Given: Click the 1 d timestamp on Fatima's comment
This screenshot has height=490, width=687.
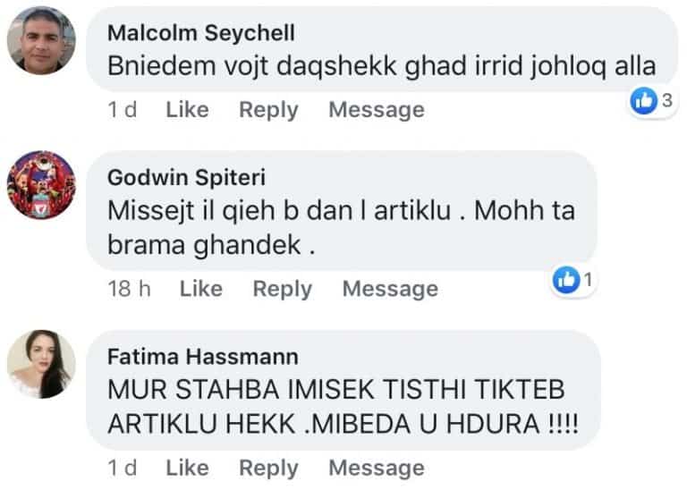Looking at the screenshot, I should pos(121,468).
